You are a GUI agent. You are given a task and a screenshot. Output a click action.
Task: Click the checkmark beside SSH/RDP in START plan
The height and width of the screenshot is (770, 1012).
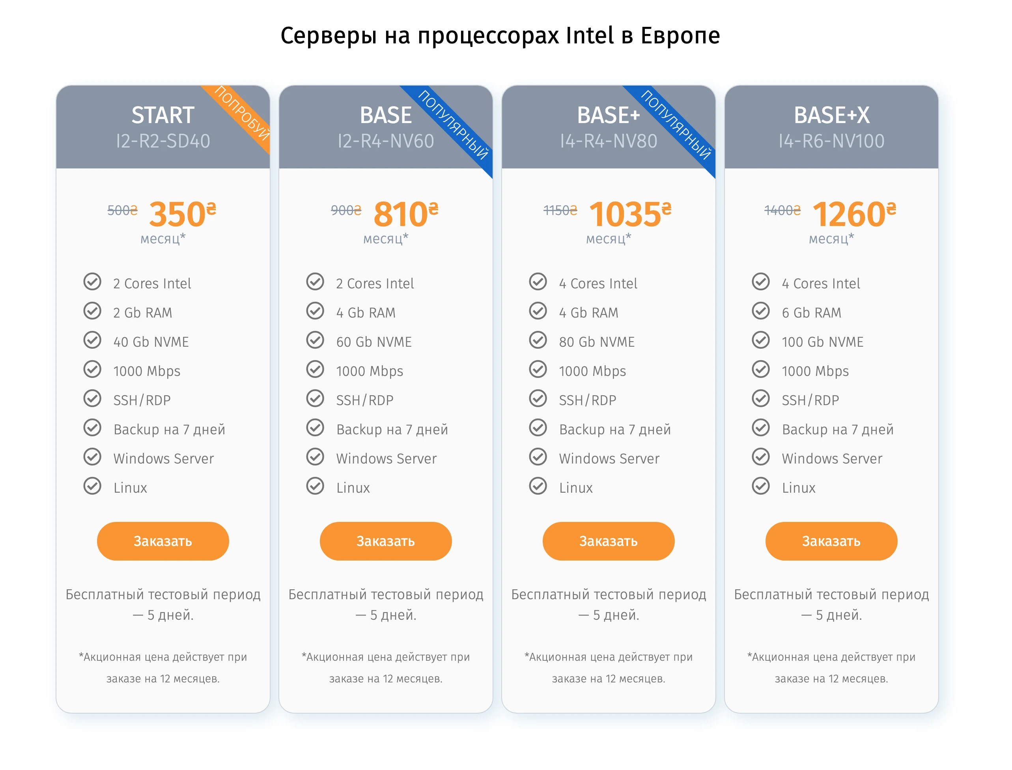pos(93,399)
